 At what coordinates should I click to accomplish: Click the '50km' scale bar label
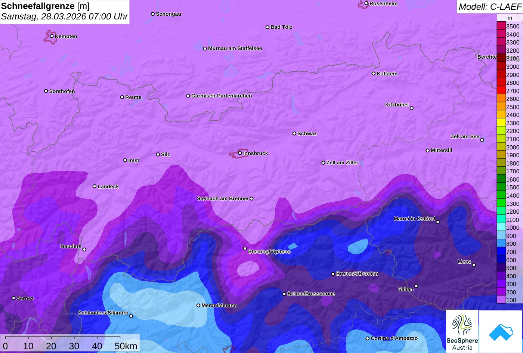tap(126, 346)
